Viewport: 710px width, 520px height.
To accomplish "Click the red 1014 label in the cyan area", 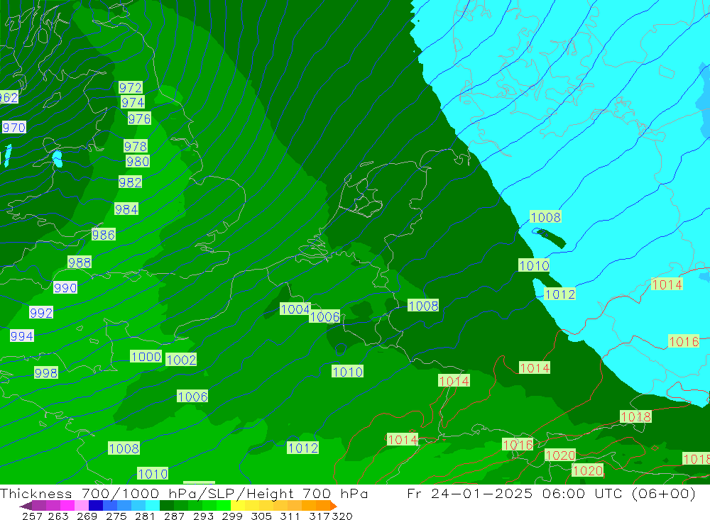I will pos(667,284).
